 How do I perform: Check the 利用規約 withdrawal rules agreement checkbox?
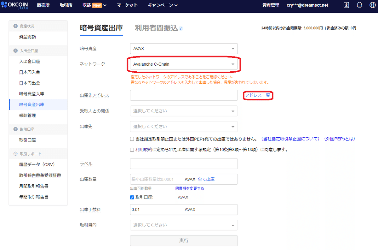point(132,149)
